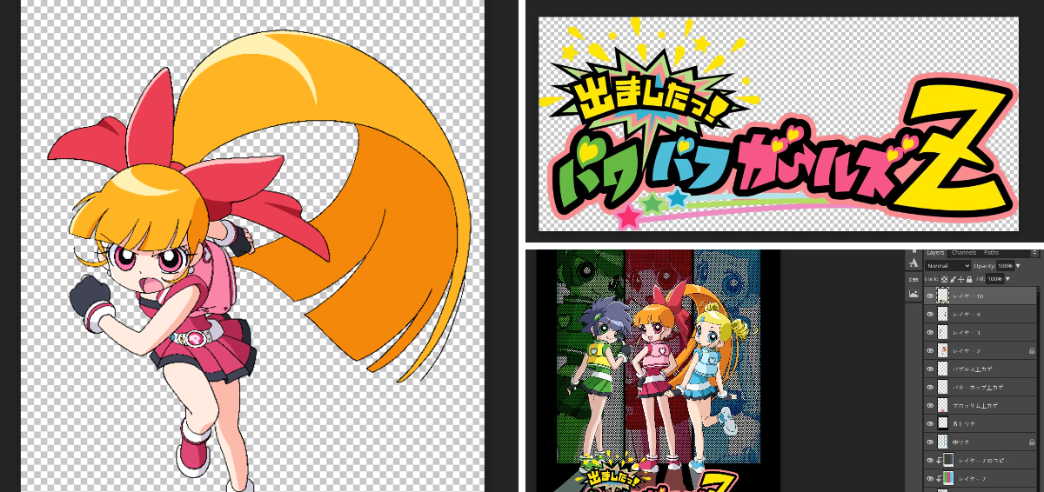Select layer name レイヤー 4
This screenshot has width=1044, height=492.
coord(966,315)
